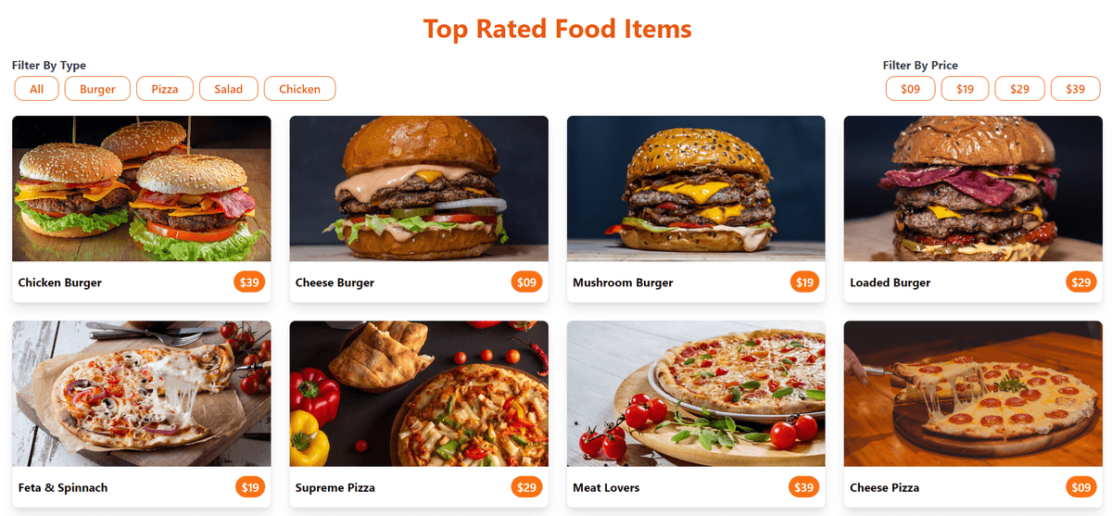Open the Feta & Spinnach pizza image
This screenshot has width=1112, height=516.
click(142, 394)
